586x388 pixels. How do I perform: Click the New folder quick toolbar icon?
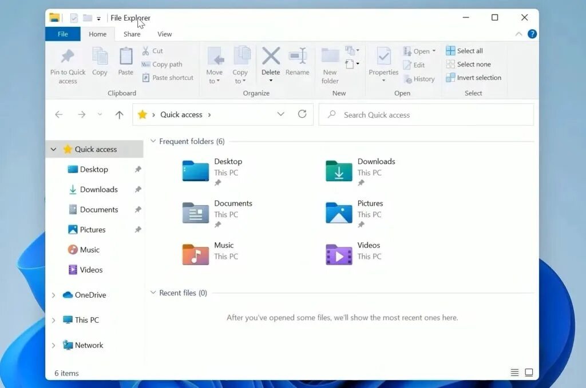coord(88,18)
